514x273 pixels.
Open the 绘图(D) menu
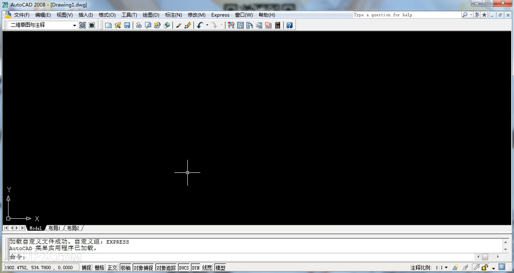click(150, 15)
